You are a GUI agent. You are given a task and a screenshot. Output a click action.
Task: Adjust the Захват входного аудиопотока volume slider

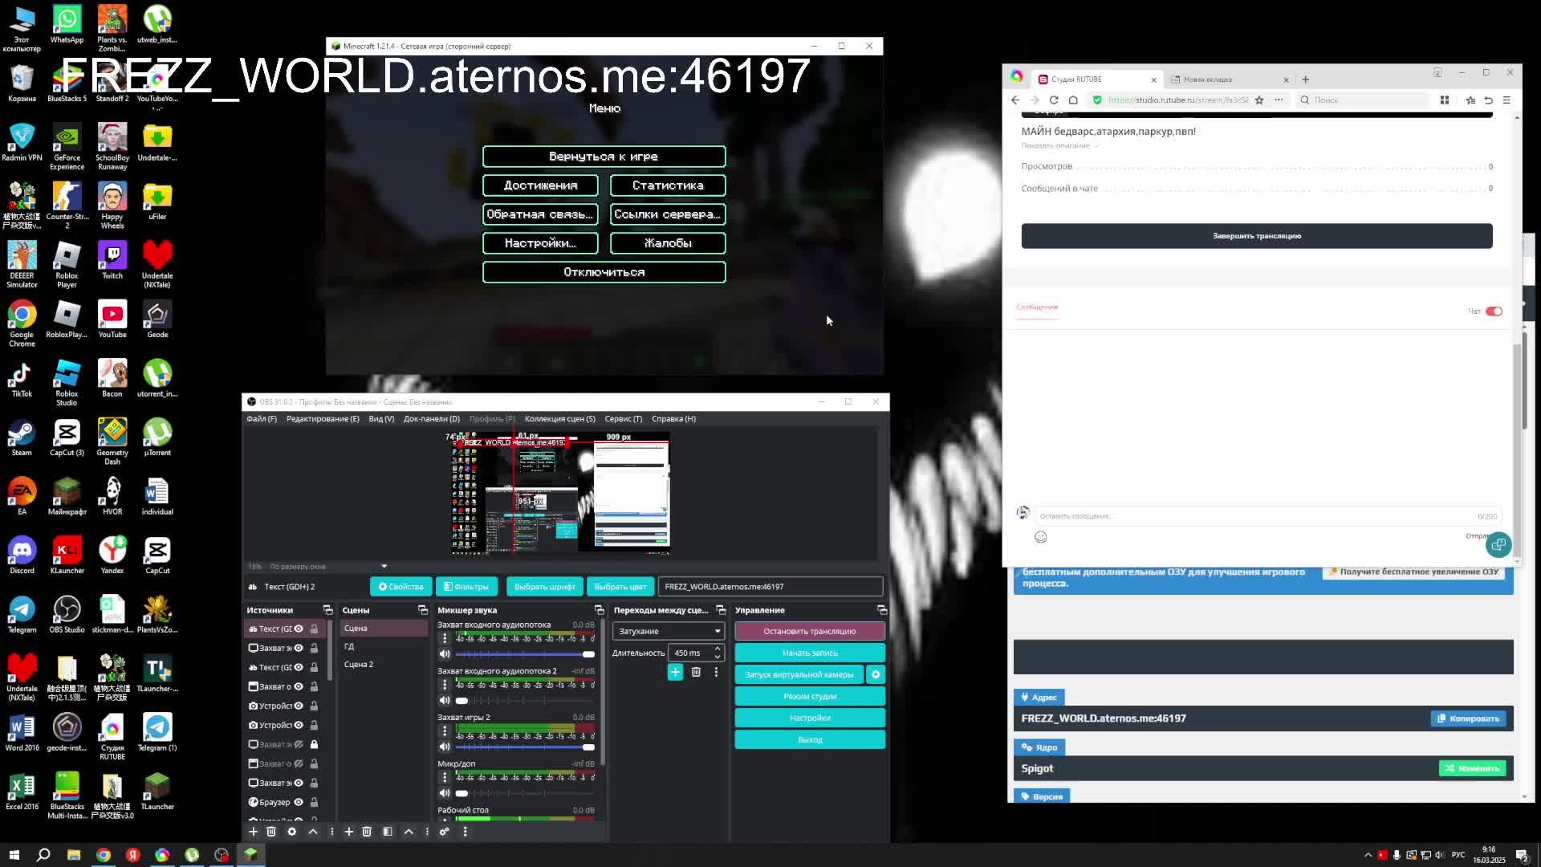point(525,654)
